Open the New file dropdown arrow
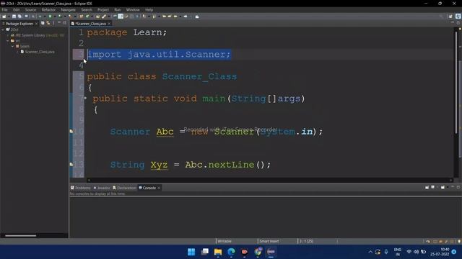 [x=9, y=17]
